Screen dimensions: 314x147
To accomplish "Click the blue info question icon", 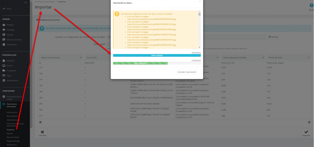I will point(42,29).
